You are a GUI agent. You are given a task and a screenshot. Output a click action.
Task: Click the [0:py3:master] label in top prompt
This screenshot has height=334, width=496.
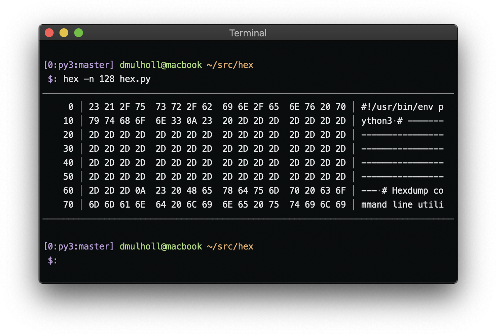[79, 65]
